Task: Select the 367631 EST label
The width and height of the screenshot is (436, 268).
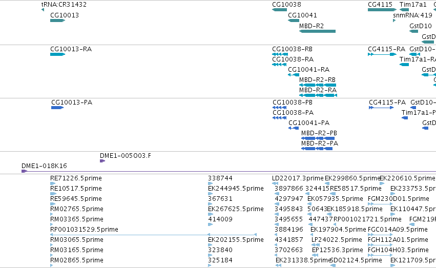Action: coord(220,199)
